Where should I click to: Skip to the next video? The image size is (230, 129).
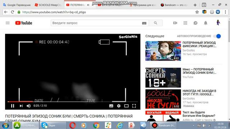pos(21,106)
